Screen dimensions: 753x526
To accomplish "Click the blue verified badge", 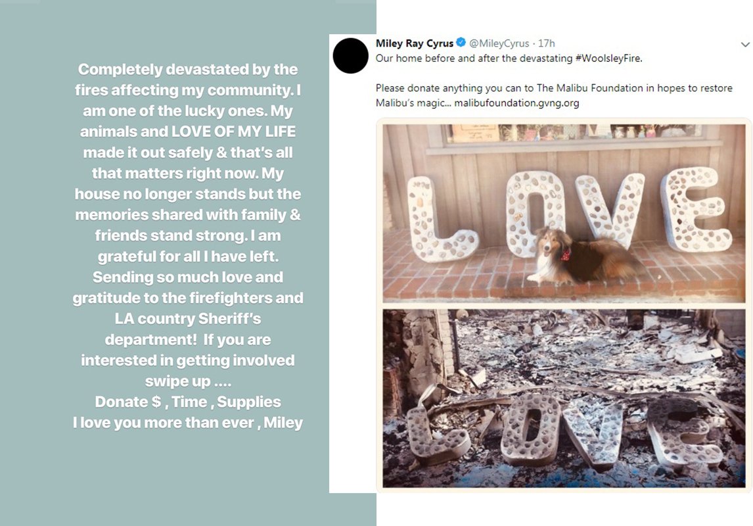I will point(461,42).
